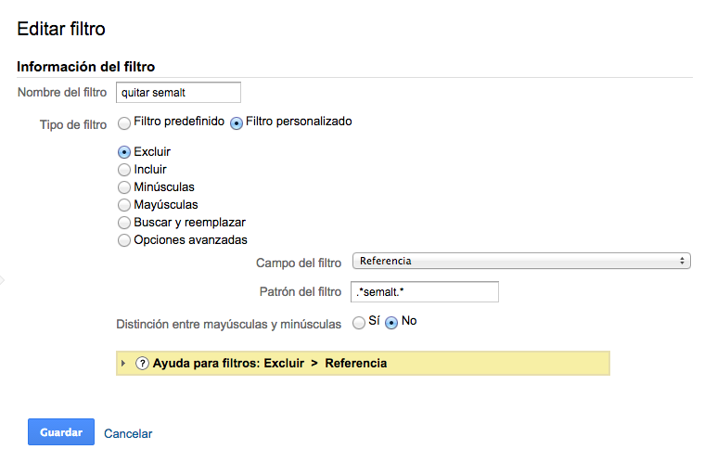Choose the Excluir filter type
Viewport: 704px width, 462px height.
coord(124,152)
